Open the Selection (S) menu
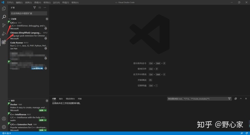Viewport: 250px width, 135px height. tap(28, 2)
